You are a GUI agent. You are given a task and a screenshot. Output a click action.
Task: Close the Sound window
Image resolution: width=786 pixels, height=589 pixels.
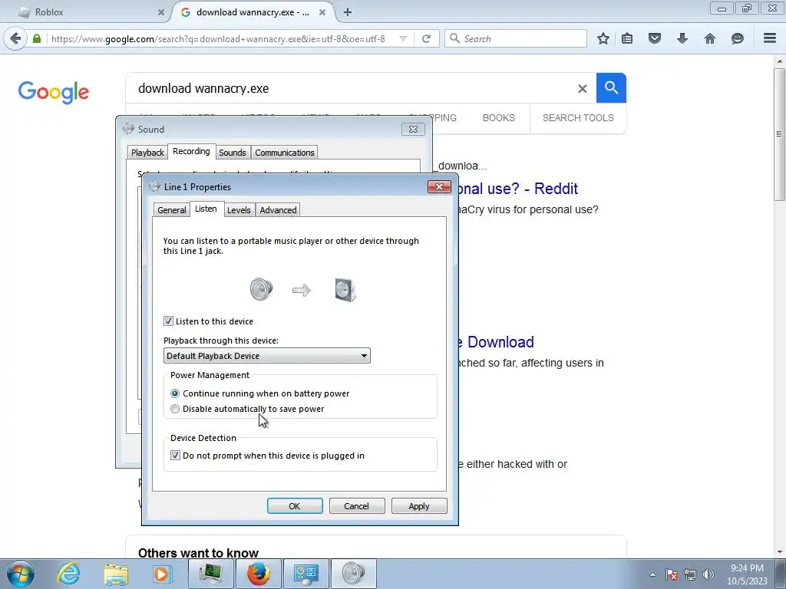click(413, 129)
